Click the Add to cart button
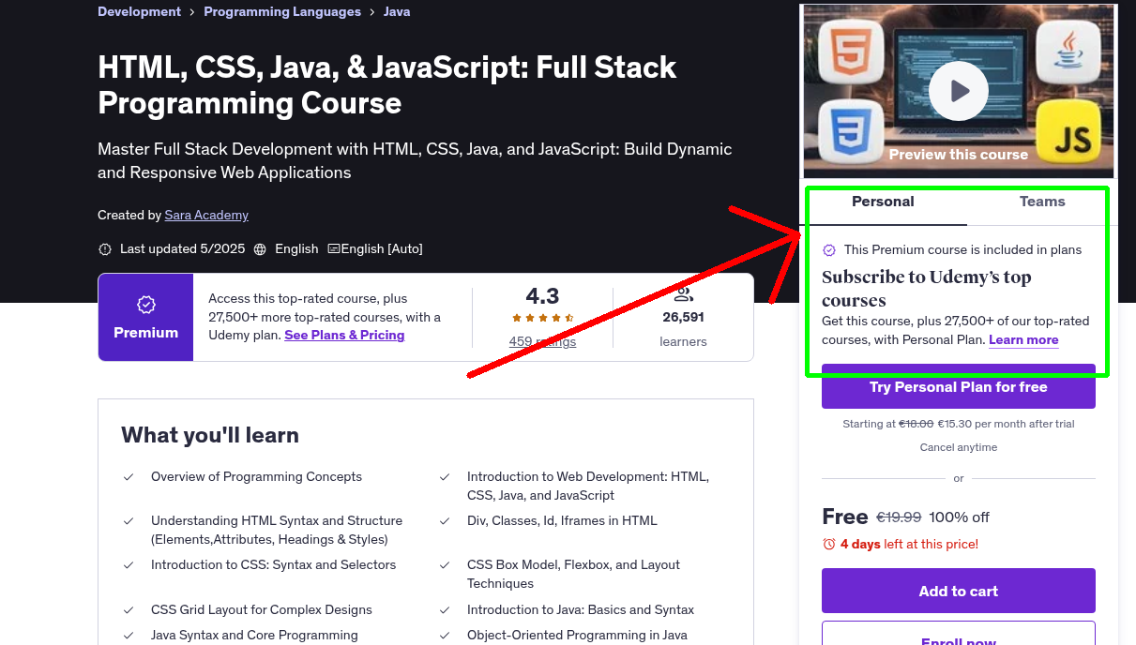The image size is (1136, 645). 959,591
